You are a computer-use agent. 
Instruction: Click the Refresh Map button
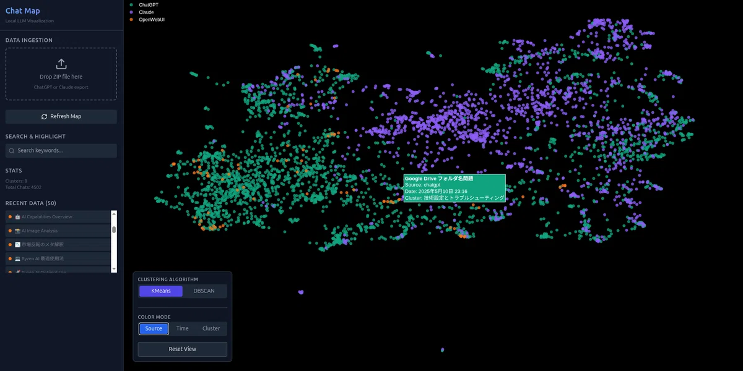point(61,116)
